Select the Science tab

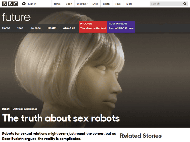(x=36, y=28)
